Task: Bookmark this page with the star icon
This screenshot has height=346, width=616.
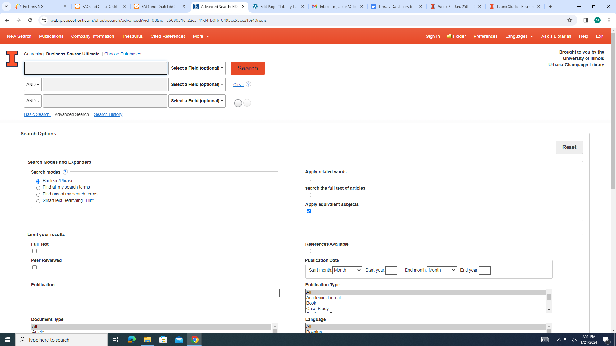Action: click(x=569, y=20)
